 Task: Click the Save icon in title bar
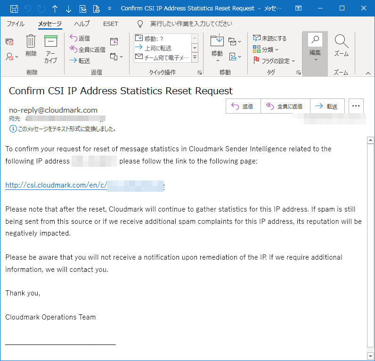point(14,9)
